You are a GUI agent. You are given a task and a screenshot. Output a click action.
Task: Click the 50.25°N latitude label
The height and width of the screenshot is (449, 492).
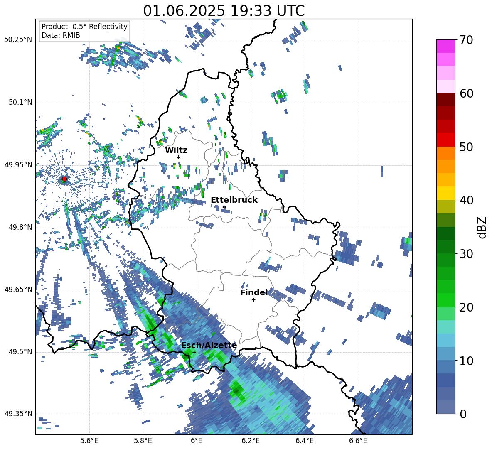[x=18, y=40]
